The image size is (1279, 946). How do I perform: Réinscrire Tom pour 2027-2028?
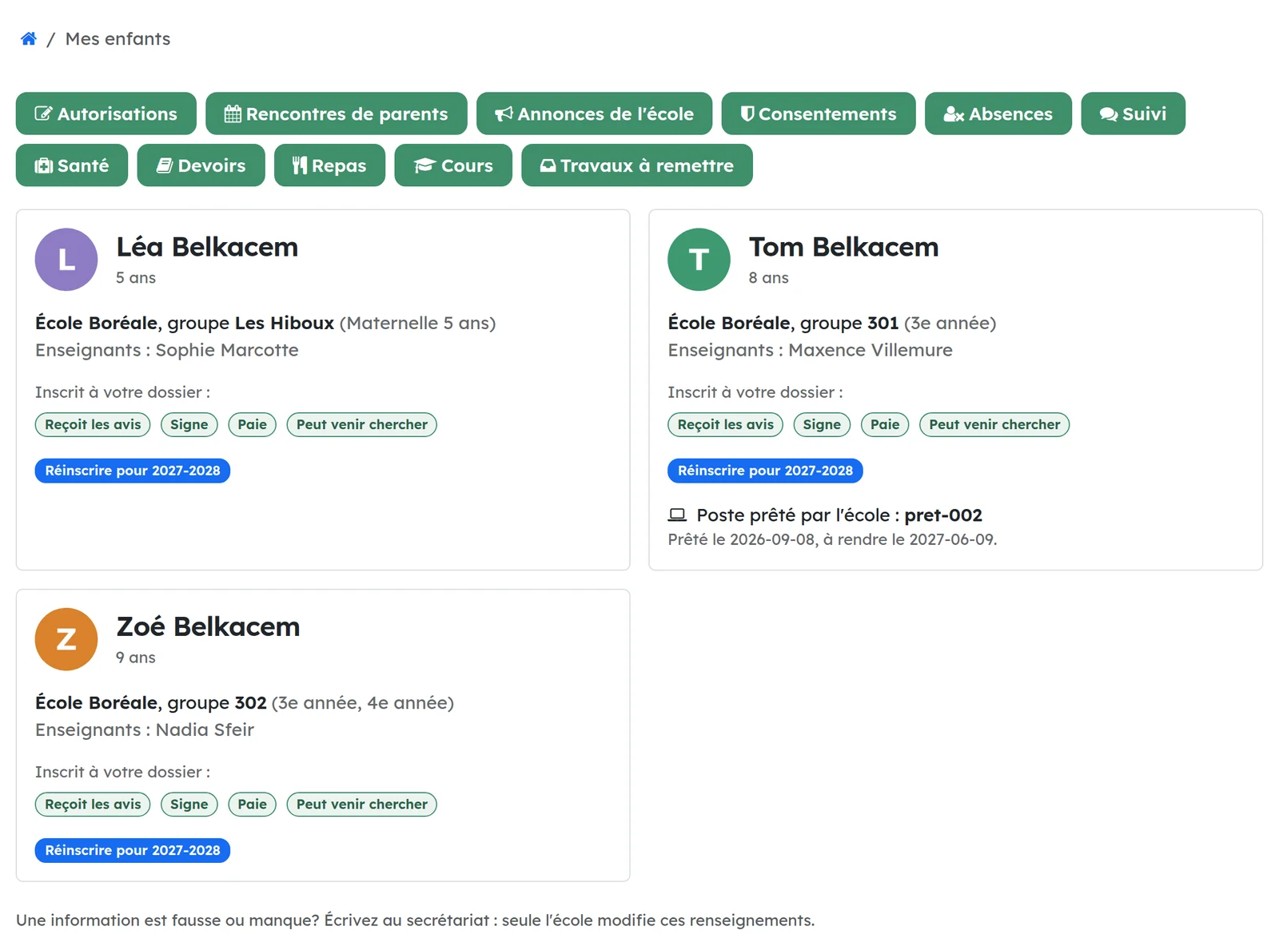click(x=765, y=471)
